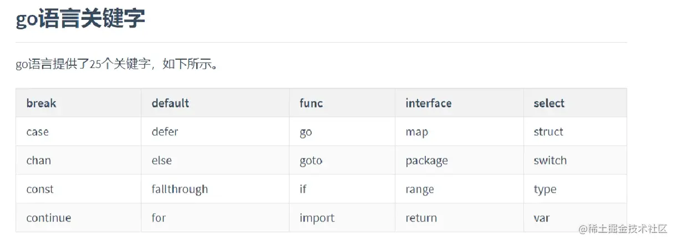Click the 'break' keyword header cell

click(x=41, y=104)
